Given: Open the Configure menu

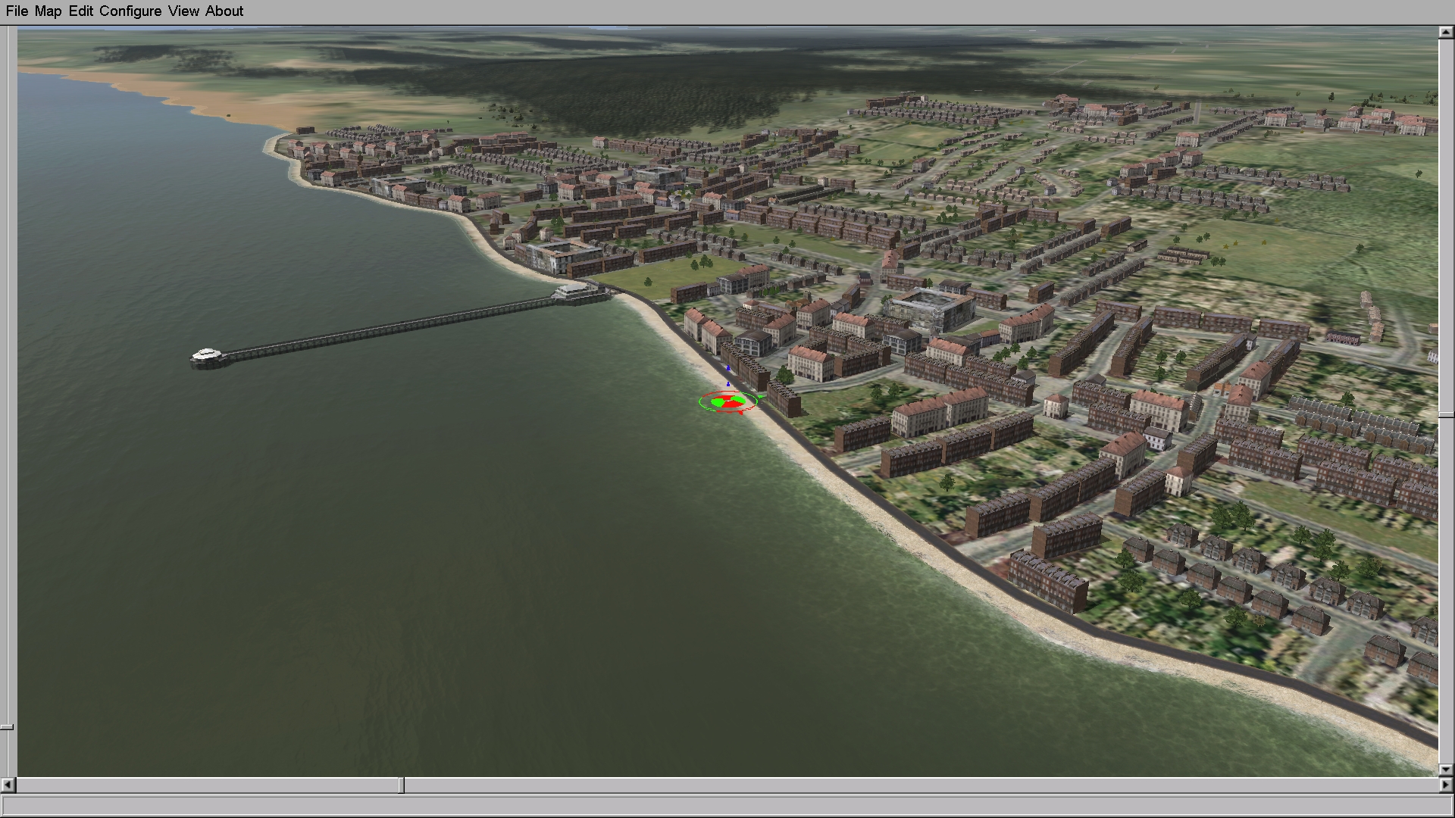Looking at the screenshot, I should click(130, 11).
